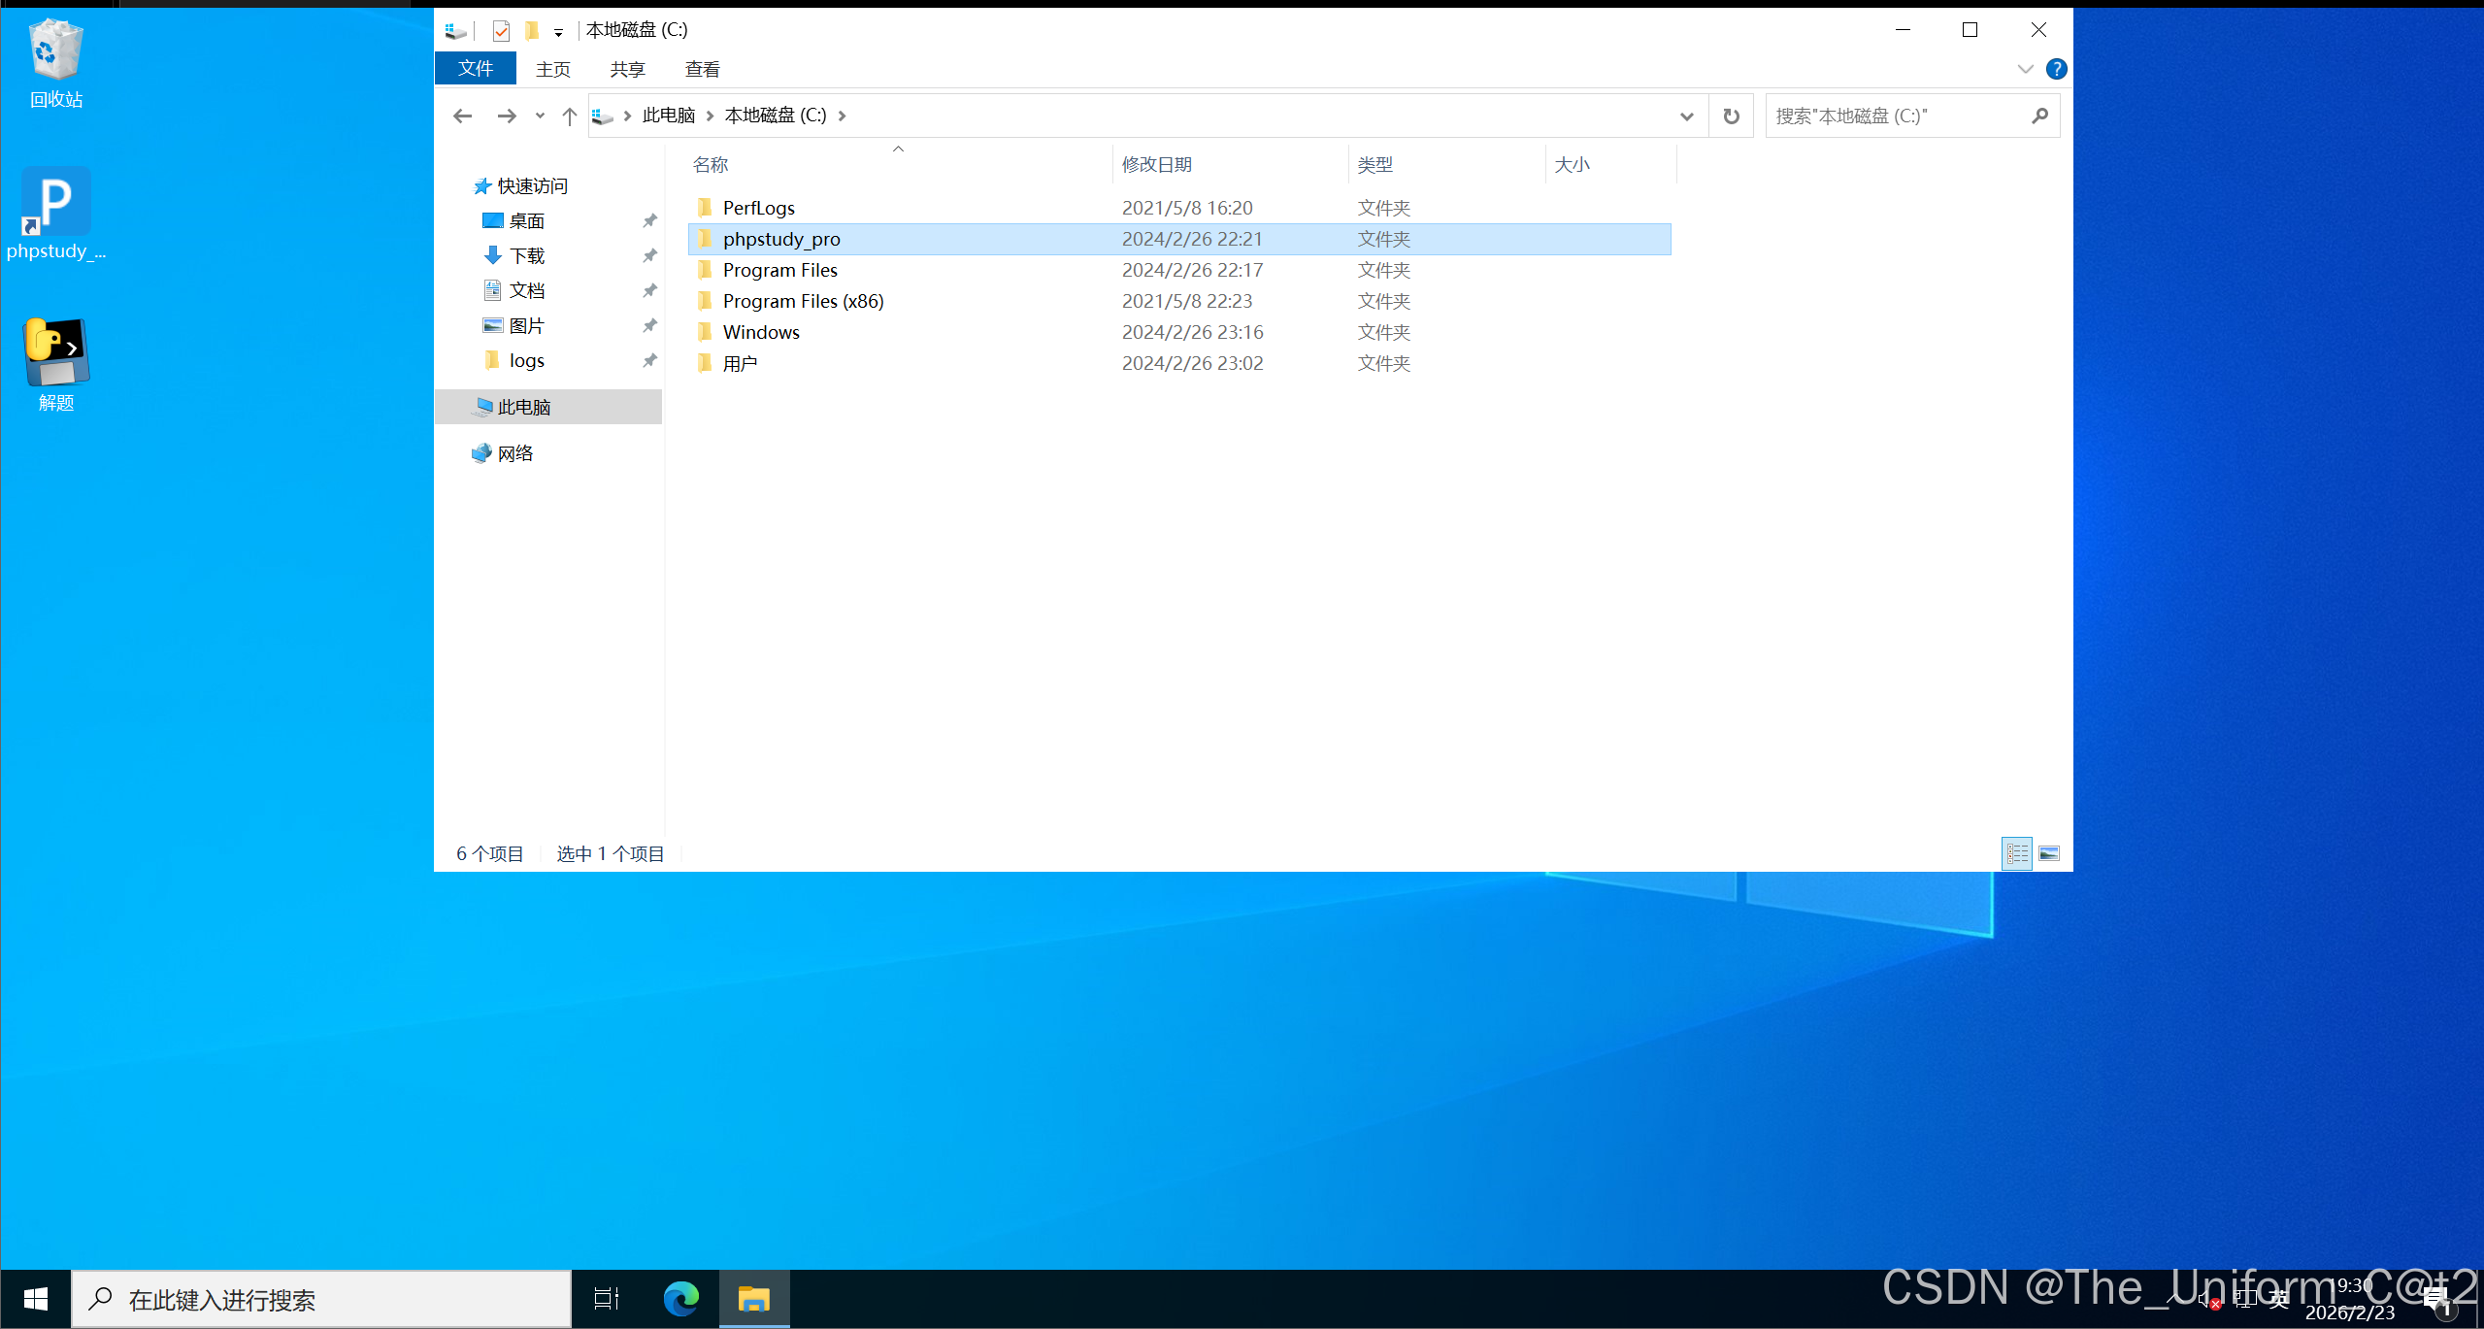This screenshot has height=1329, width=2484.
Task: Switch to the 查看 ribbon tab
Action: tap(702, 69)
